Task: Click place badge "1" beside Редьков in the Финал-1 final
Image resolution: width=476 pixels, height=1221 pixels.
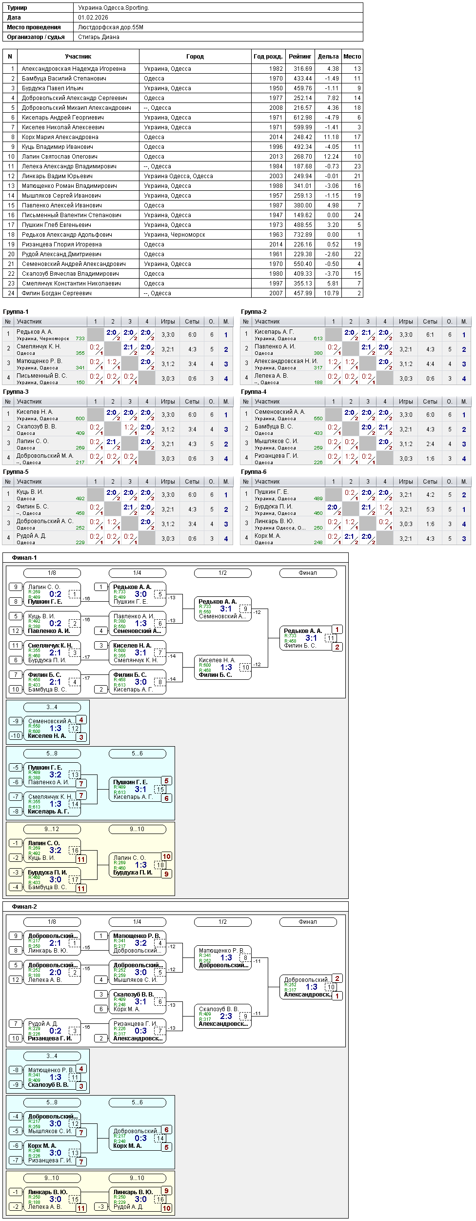Action: (x=337, y=630)
